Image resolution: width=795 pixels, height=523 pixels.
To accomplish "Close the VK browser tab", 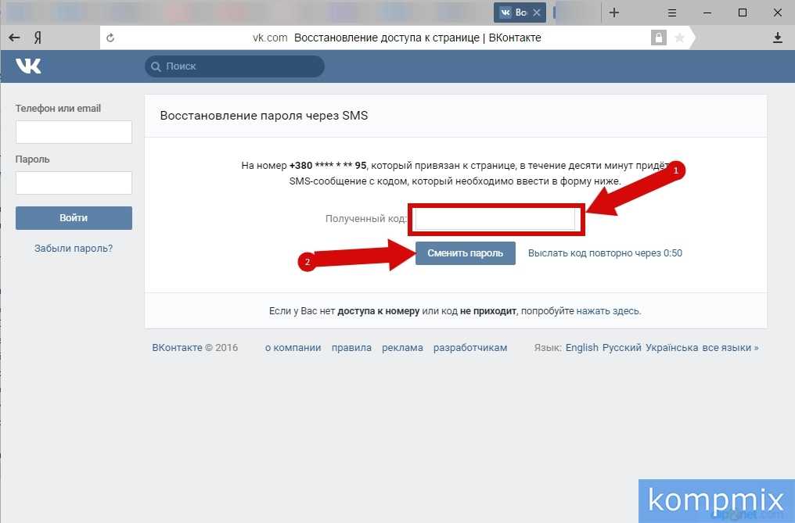I will (537, 13).
